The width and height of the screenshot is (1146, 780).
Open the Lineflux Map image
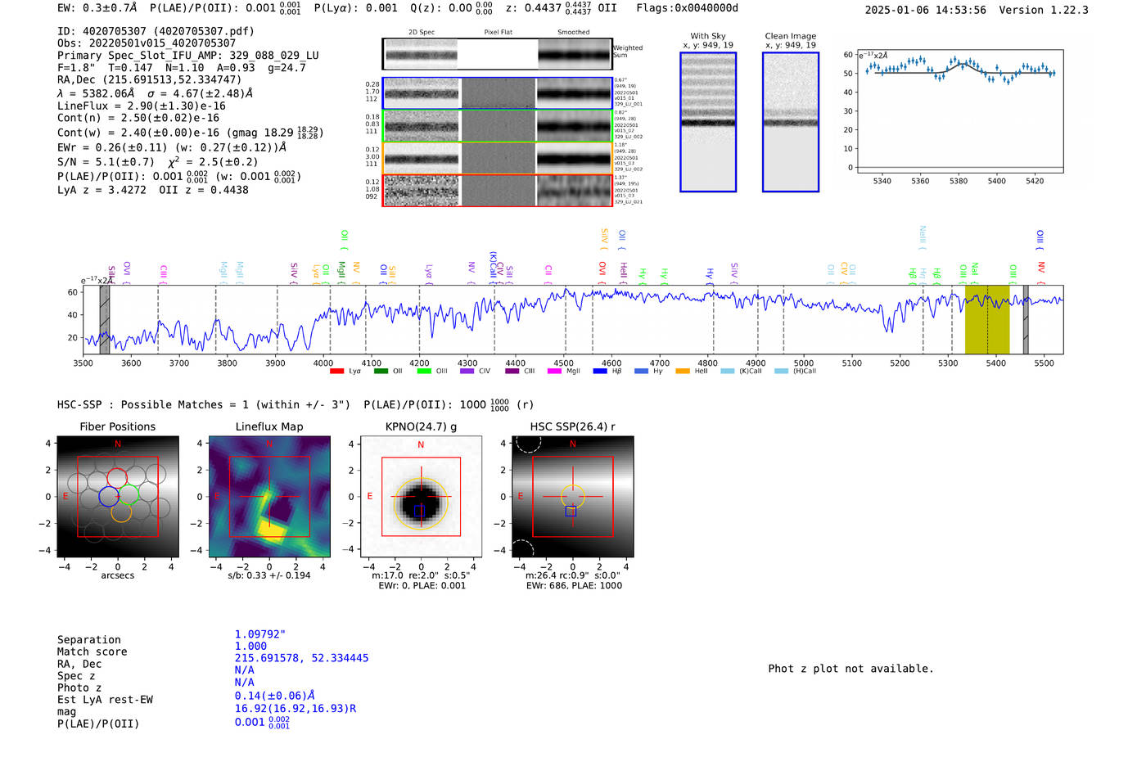(269, 497)
